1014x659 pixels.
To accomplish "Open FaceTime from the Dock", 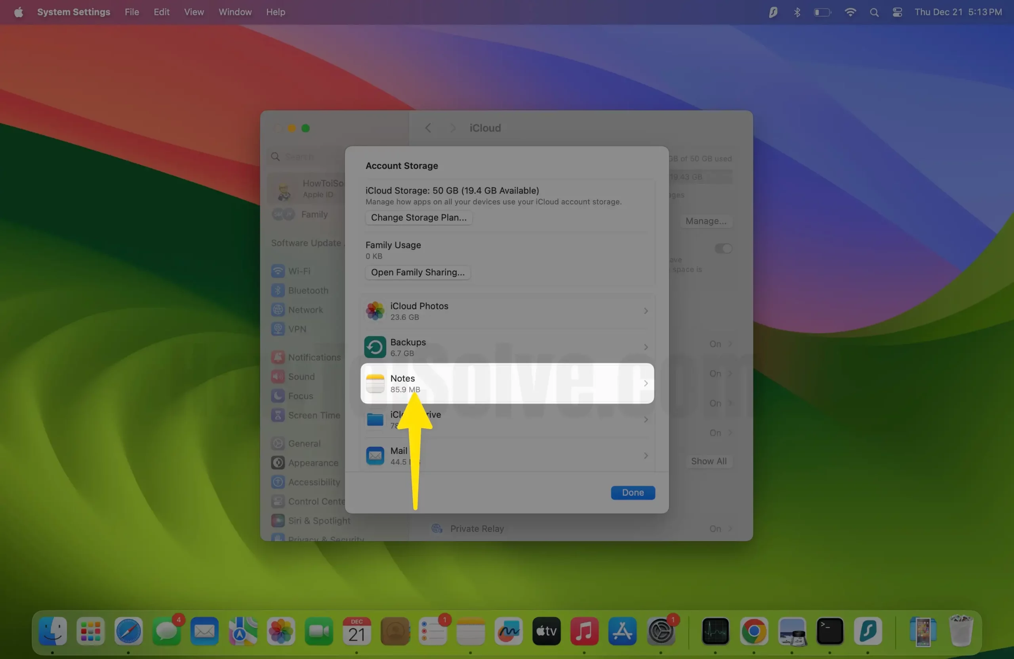I will pyautogui.click(x=319, y=631).
